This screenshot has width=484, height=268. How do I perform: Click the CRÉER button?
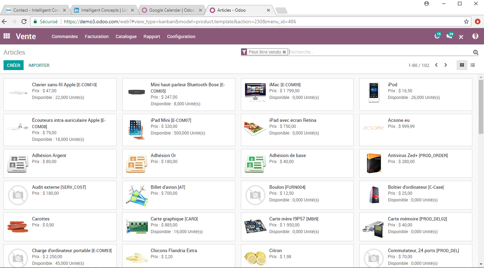(x=13, y=65)
